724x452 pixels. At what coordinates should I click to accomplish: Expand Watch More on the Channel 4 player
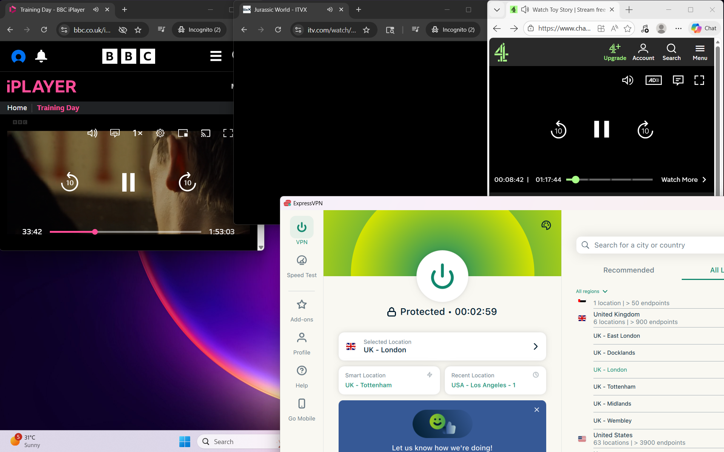click(683, 180)
